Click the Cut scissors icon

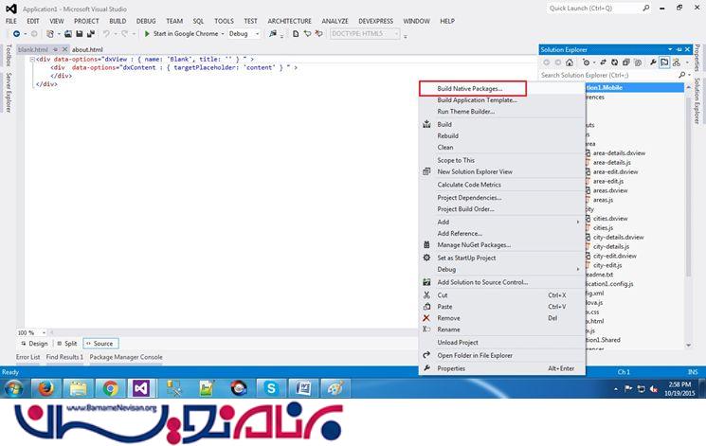(x=427, y=294)
